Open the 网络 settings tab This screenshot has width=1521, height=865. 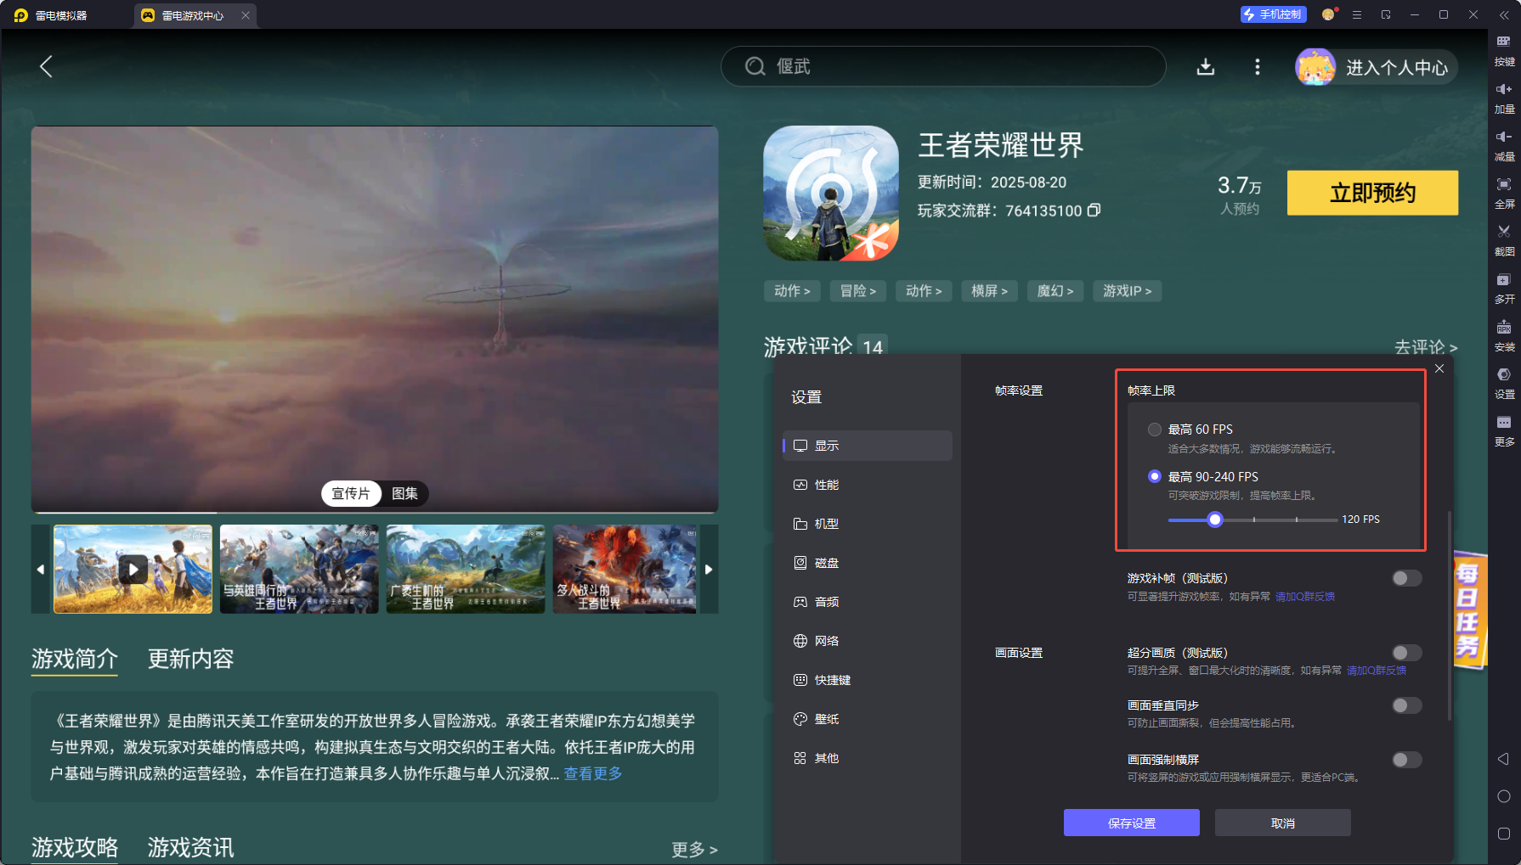pos(868,641)
